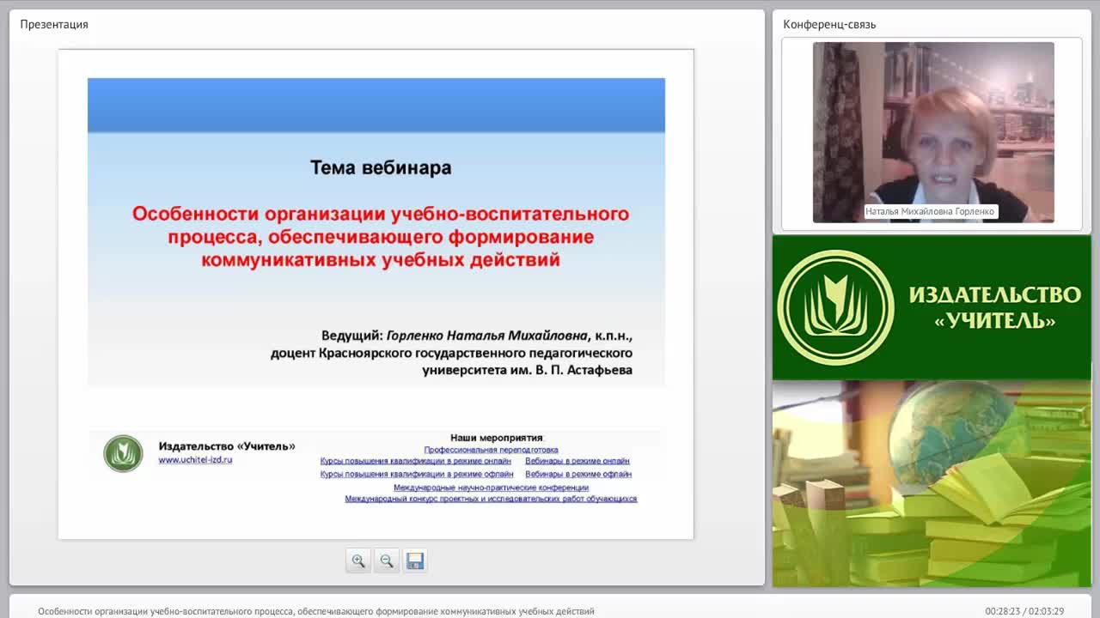Viewport: 1100px width, 618px height.
Task: Zoom in on the presentation slide
Action: click(x=358, y=560)
